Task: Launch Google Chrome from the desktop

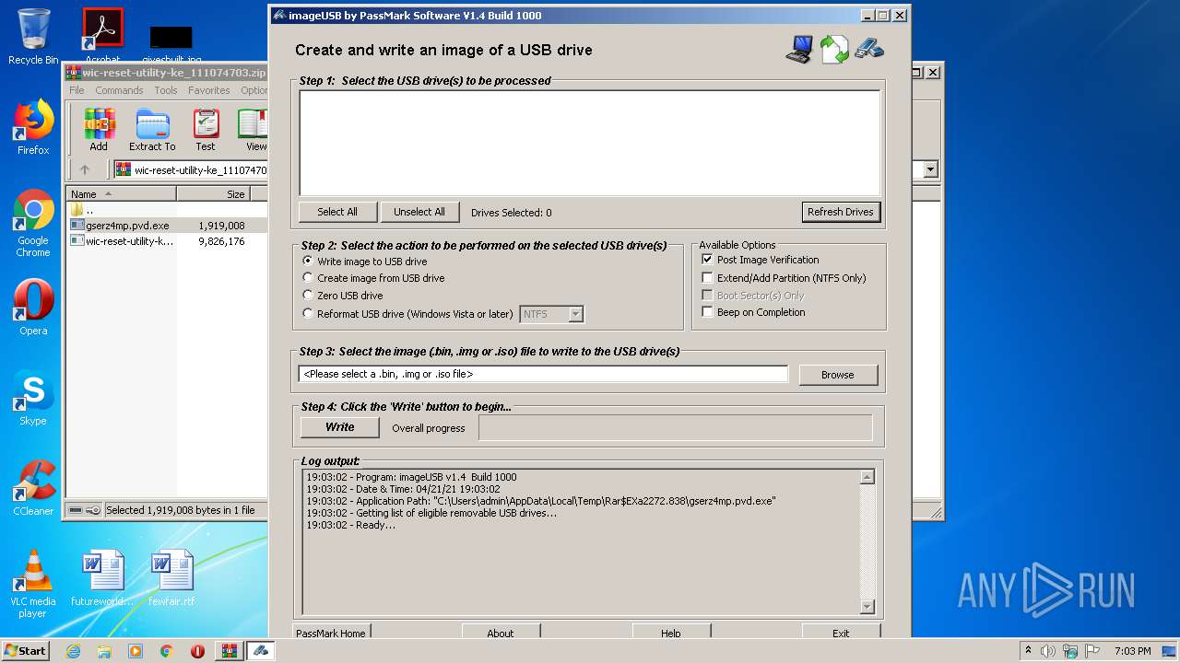Action: pyautogui.click(x=33, y=223)
